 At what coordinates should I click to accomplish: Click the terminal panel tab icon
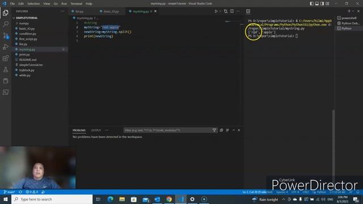point(248,11)
